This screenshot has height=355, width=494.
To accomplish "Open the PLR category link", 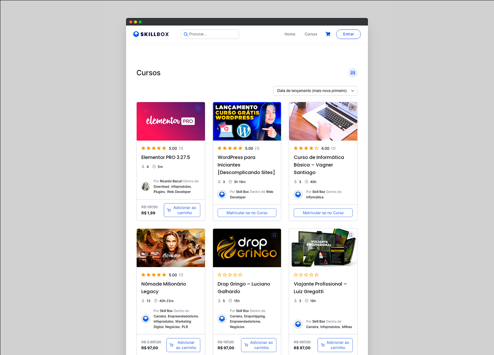I will pos(185,327).
